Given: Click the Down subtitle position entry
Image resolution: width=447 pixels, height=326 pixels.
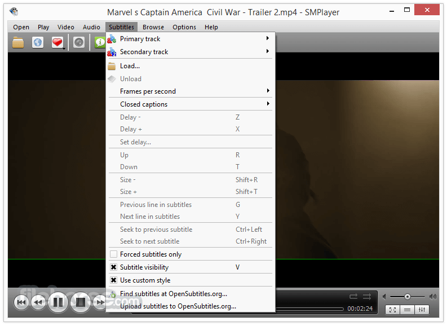Looking at the screenshot, I should pyautogui.click(x=190, y=167).
